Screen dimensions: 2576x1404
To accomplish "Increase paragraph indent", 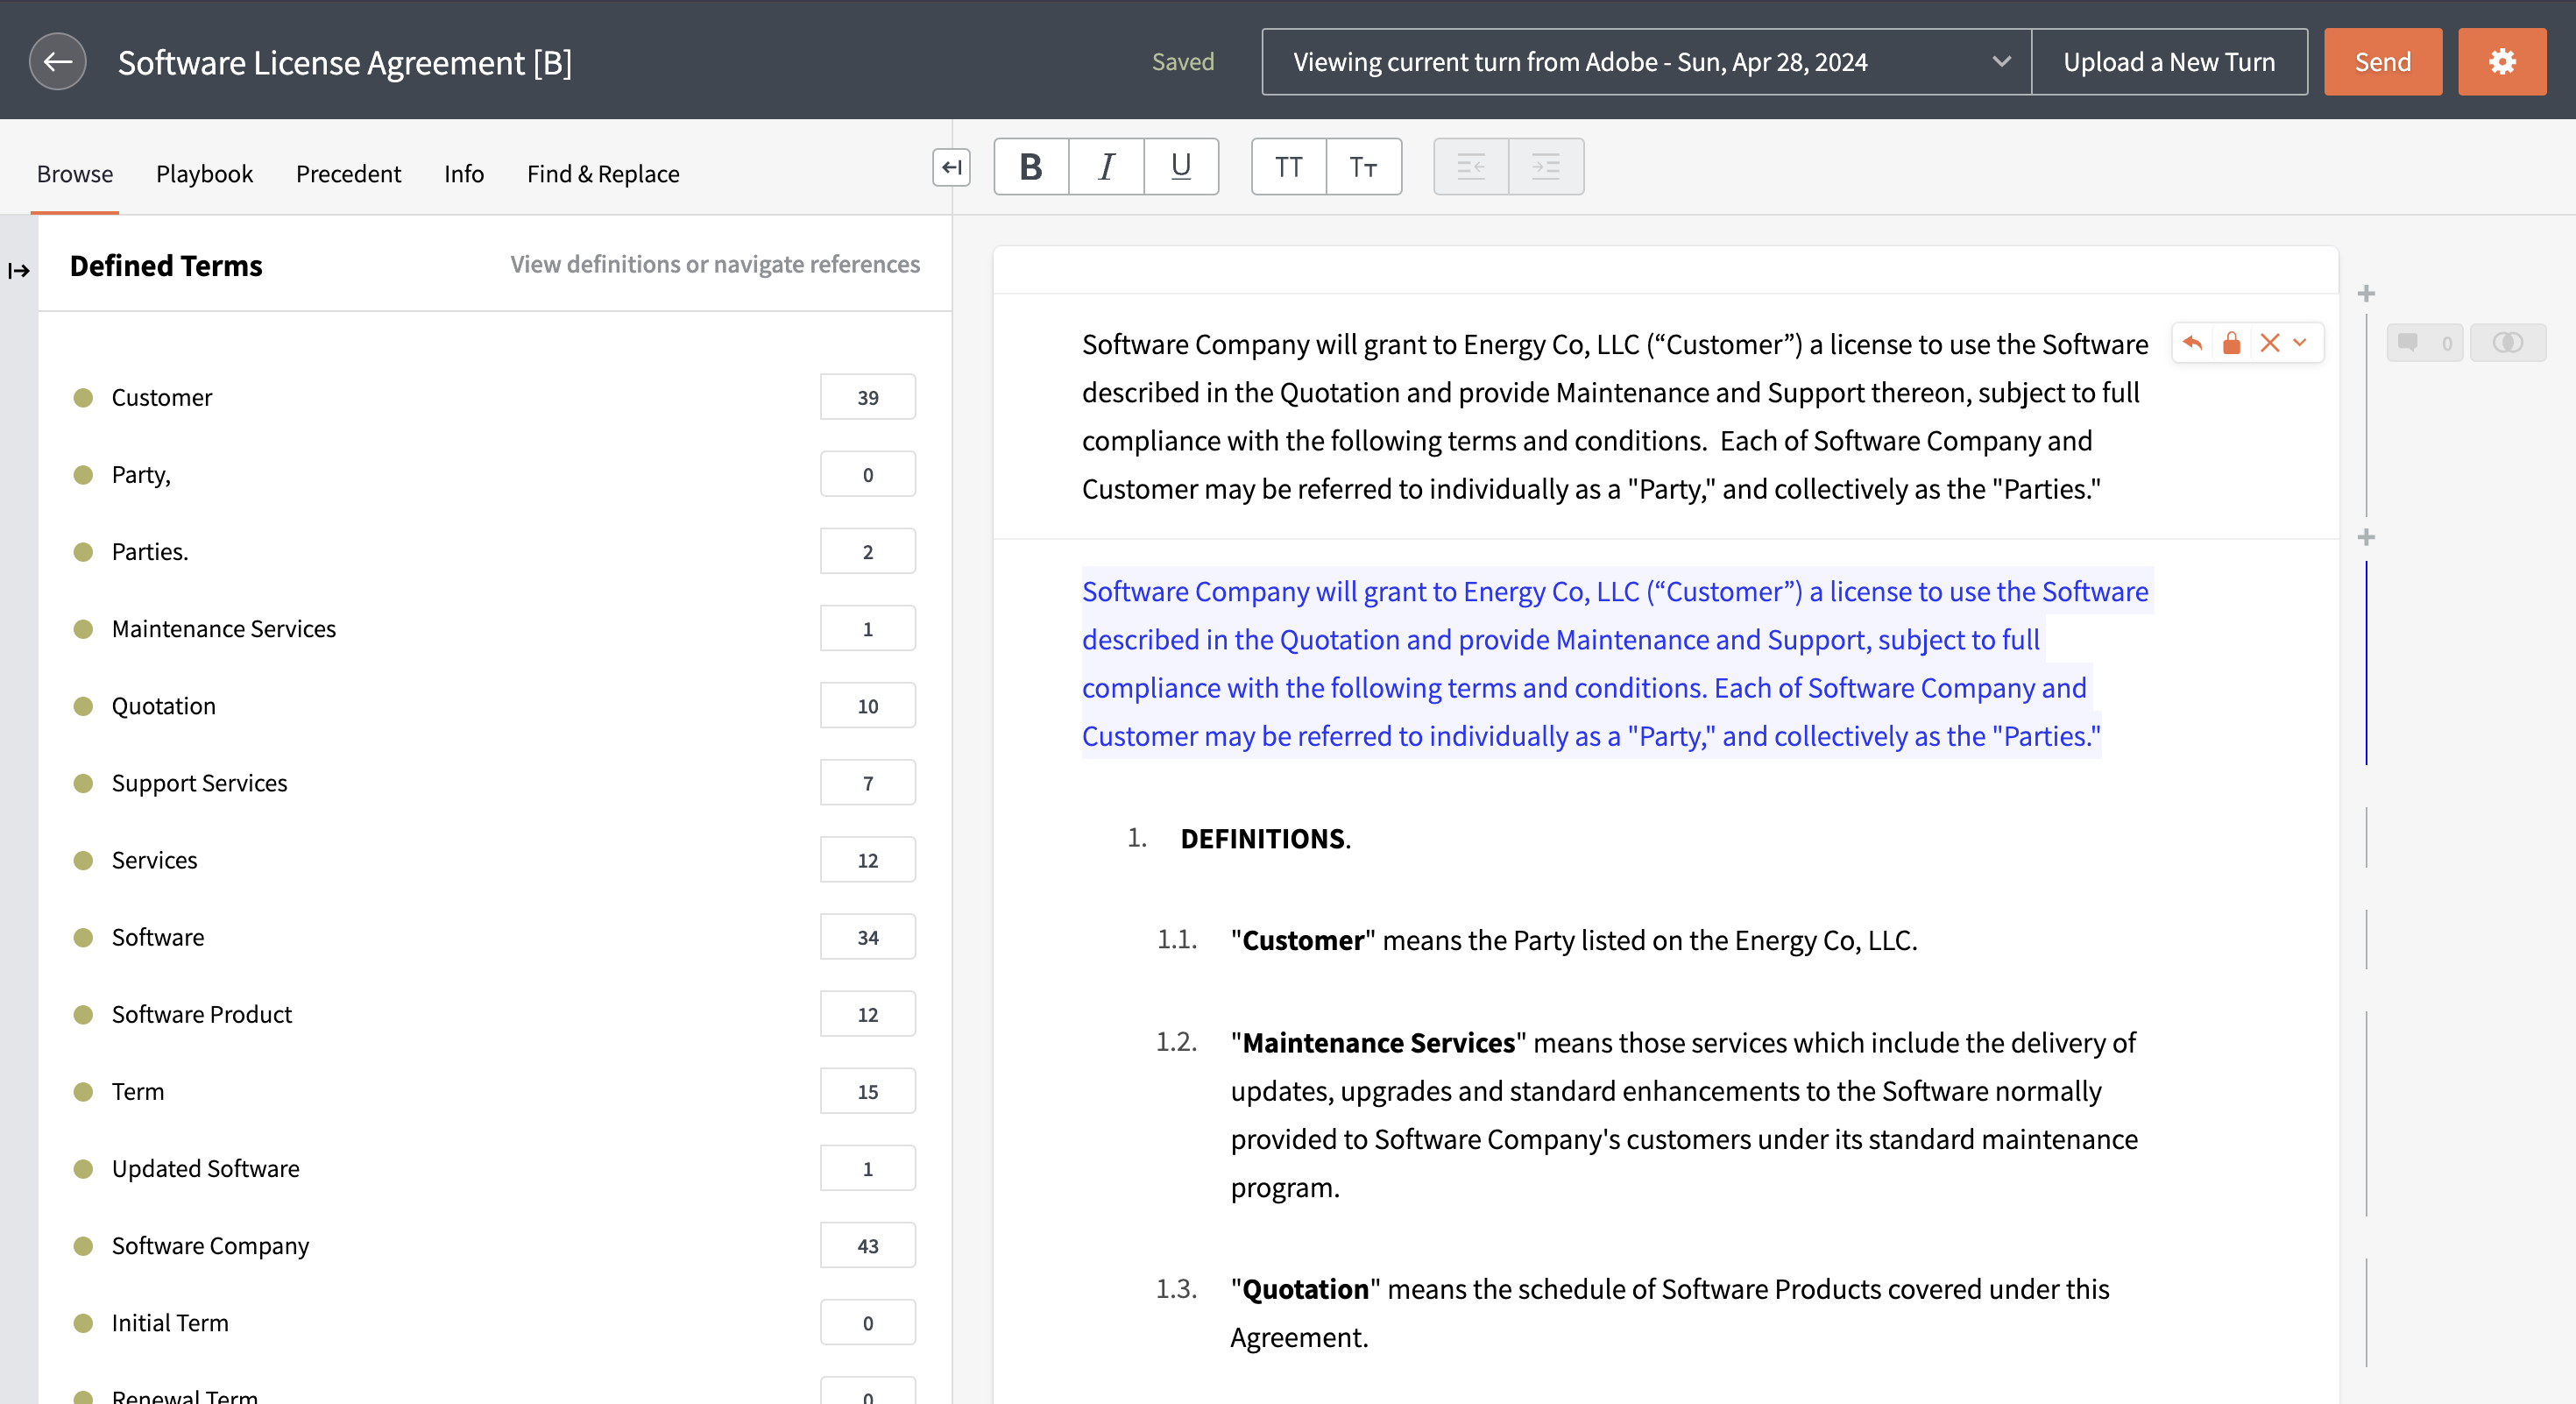I will [1546, 167].
